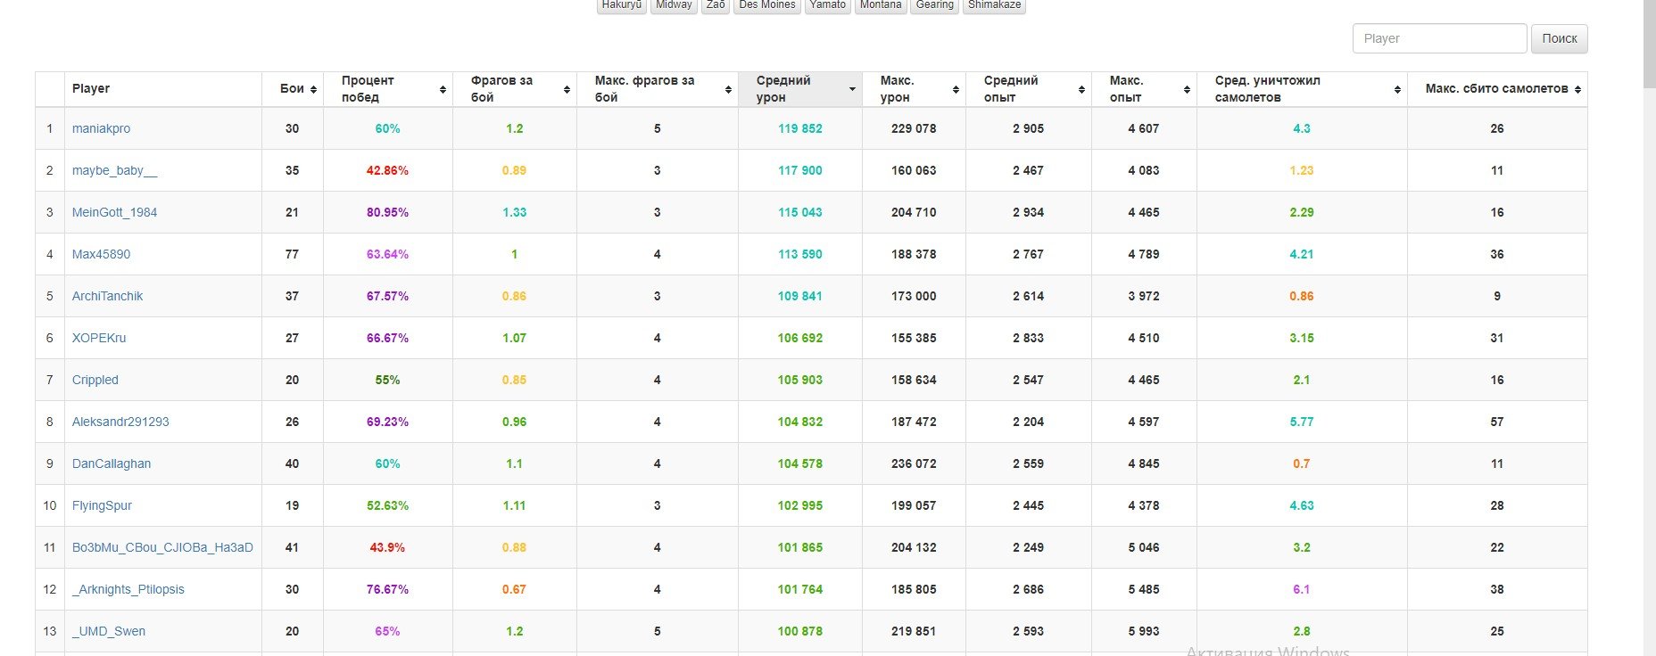Click sort arrows in Макс. сбито самолетов header
The image size is (1656, 656).
1577,89
